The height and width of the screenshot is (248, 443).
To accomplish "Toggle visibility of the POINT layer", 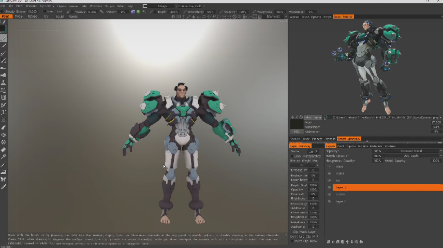I will (329, 173).
